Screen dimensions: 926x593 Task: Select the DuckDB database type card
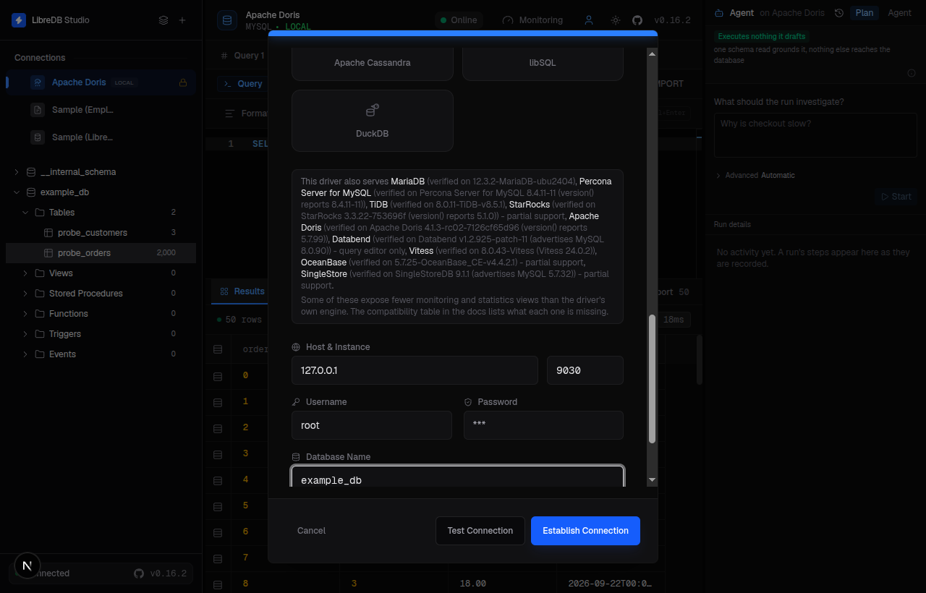click(373, 121)
